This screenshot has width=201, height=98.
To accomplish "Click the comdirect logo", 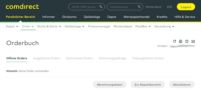I will 22,7.
